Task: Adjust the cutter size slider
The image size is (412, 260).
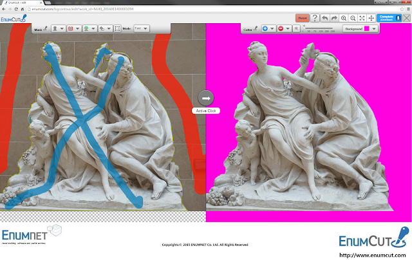Action: click(318, 28)
